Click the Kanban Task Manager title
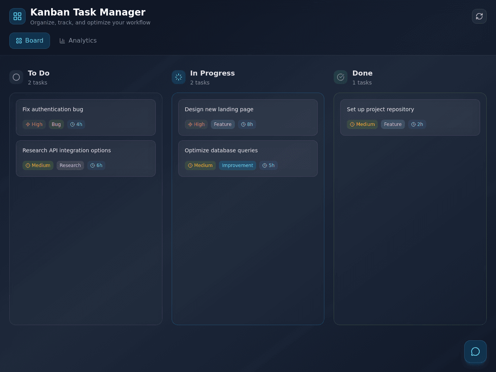Viewport: 496px width, 372px height. pyautogui.click(x=88, y=12)
